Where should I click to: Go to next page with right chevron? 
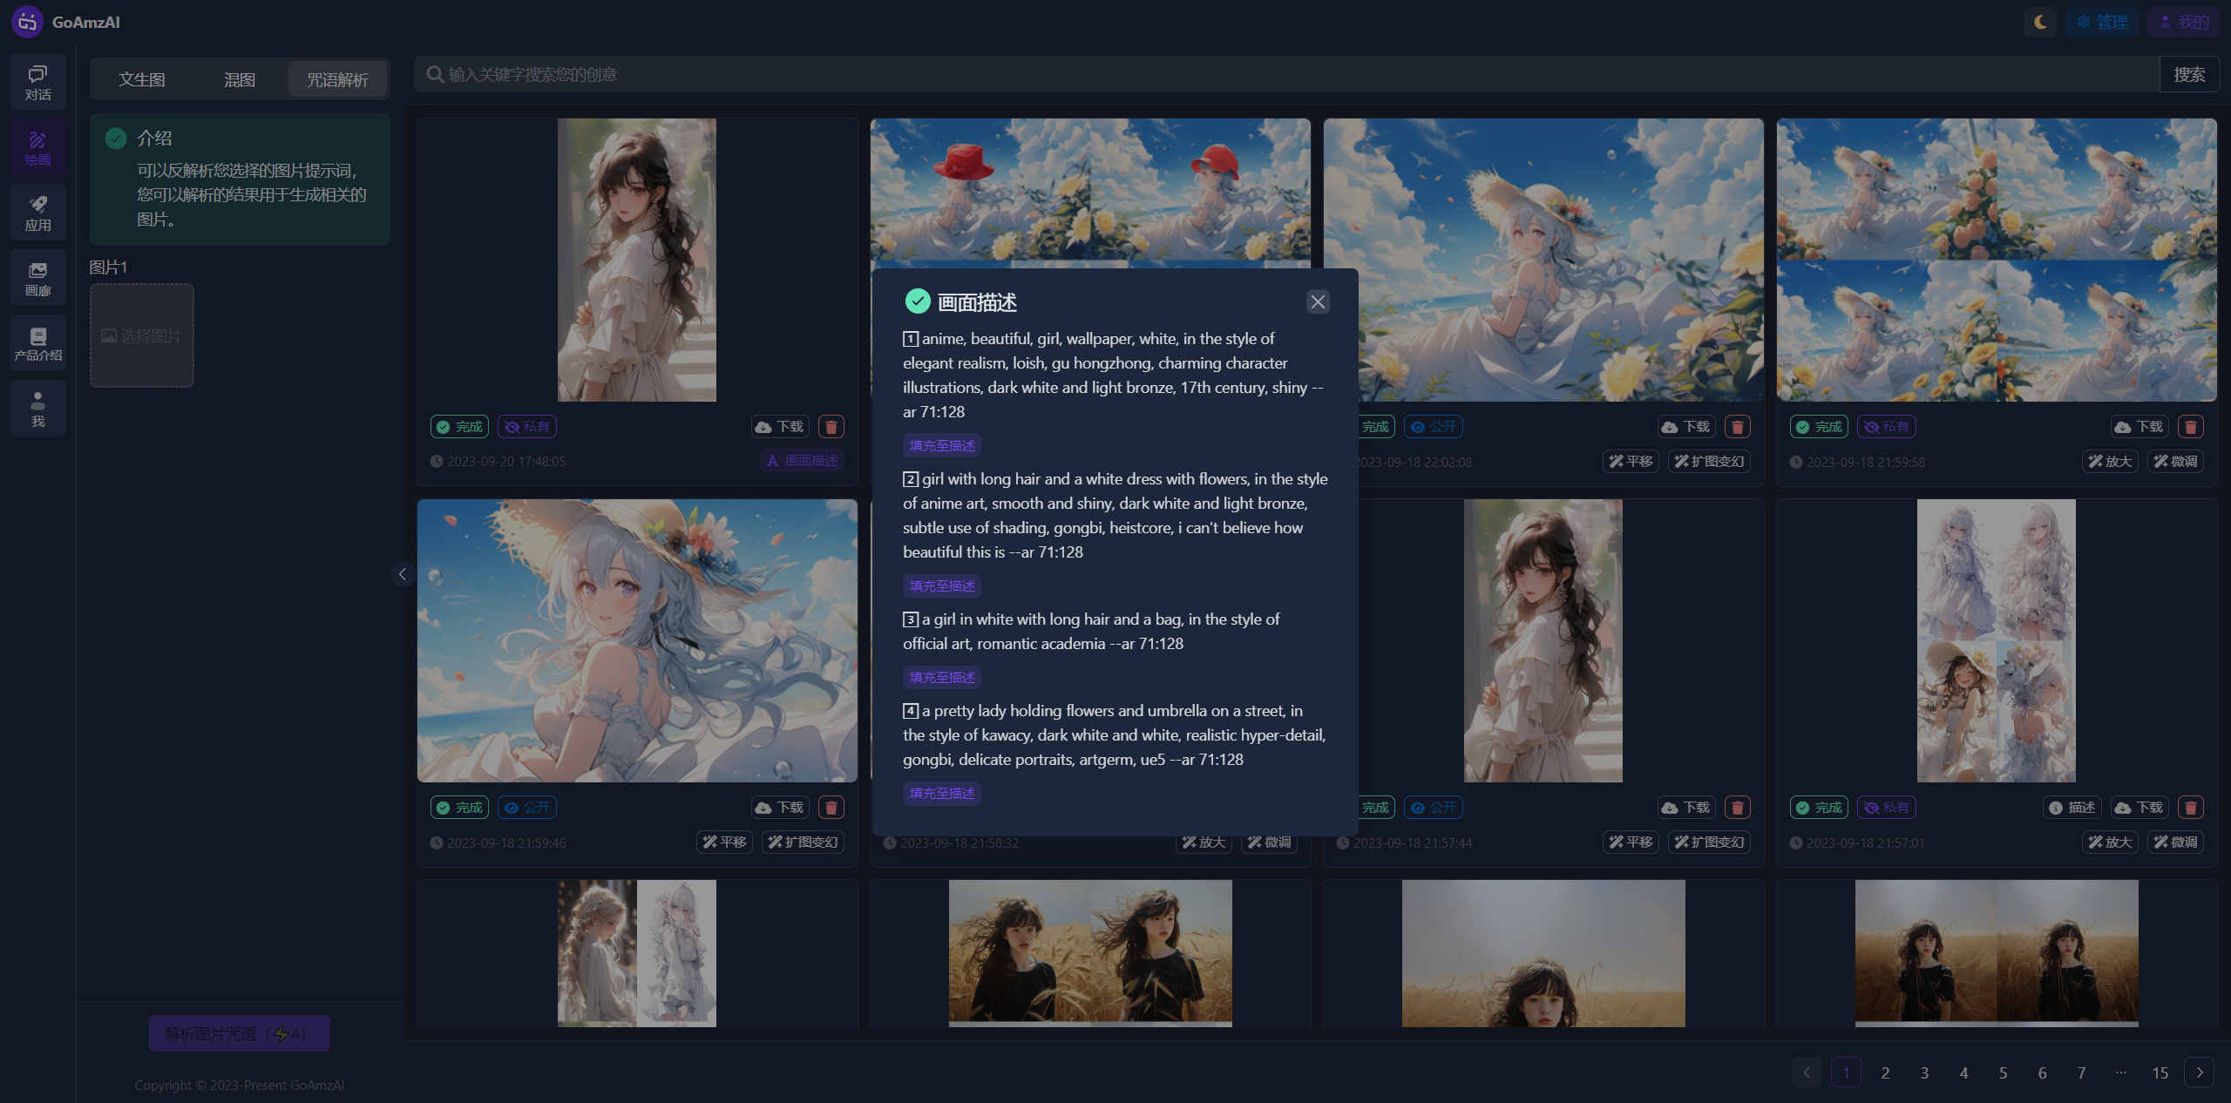[x=2199, y=1073]
